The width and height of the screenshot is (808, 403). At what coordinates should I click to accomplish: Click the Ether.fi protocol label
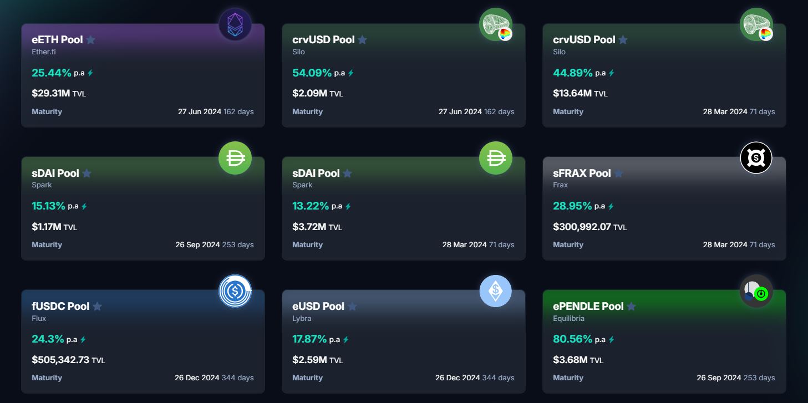click(x=44, y=52)
